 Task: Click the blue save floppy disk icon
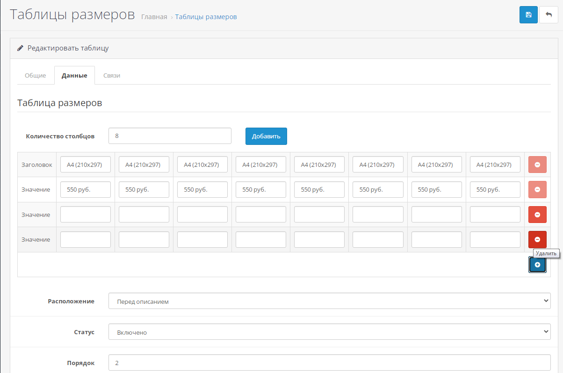coord(528,14)
